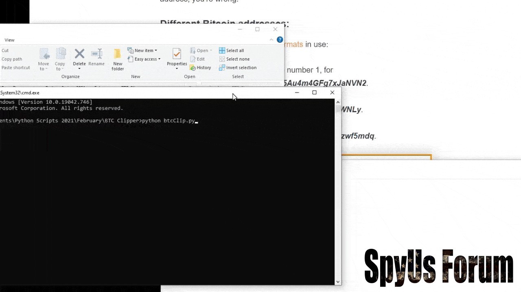The width and height of the screenshot is (521, 292).
Task: Collapse the ribbon with the chevron arrow
Action: (x=271, y=40)
